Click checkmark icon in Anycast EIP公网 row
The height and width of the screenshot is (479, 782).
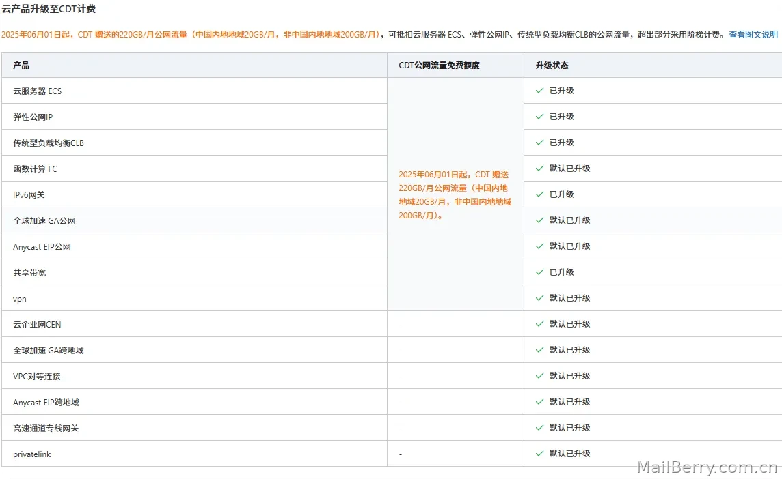tap(539, 246)
